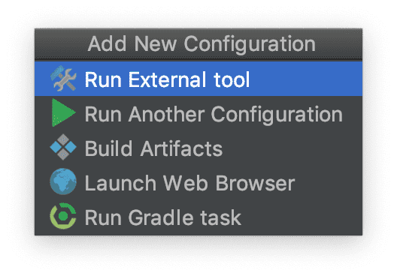Click the green Gradle task icon
397x276 pixels.
[x=63, y=216]
